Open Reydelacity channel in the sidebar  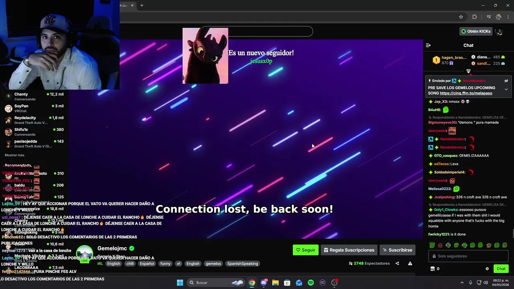click(x=34, y=120)
